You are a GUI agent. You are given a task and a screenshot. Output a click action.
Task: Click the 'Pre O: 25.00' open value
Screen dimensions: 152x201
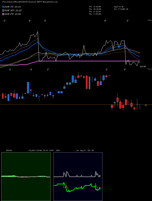(x=95, y=7)
